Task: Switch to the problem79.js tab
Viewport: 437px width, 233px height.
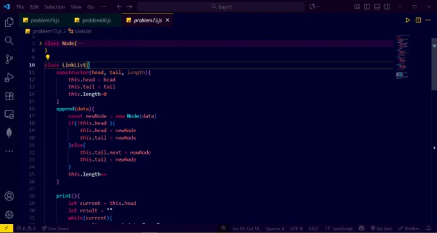Action: pyautogui.click(x=44, y=20)
